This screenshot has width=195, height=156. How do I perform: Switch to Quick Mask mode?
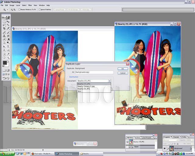[8, 70]
